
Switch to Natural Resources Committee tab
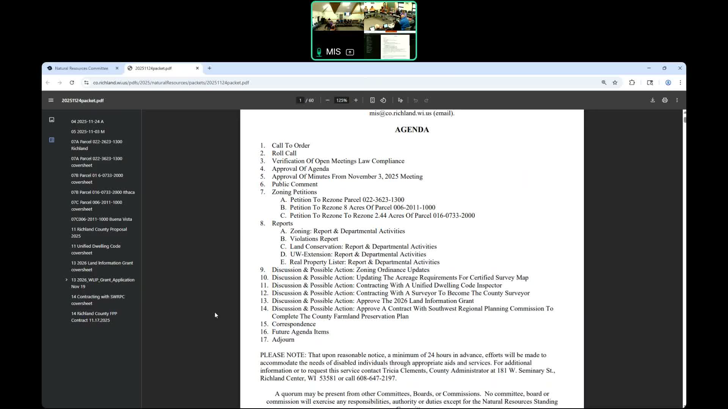(x=82, y=68)
